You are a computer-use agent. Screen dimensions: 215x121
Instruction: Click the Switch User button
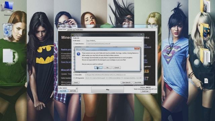tap(145, 91)
